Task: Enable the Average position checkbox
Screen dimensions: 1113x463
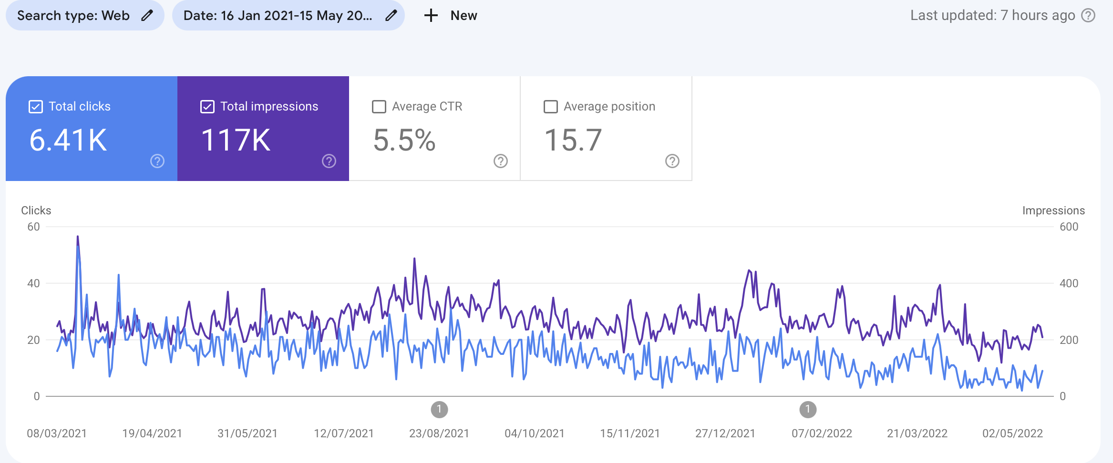Action: coord(551,107)
